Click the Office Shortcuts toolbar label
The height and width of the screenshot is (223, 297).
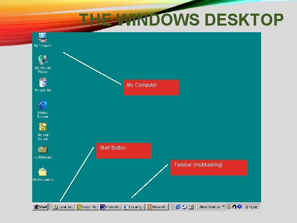(210, 207)
